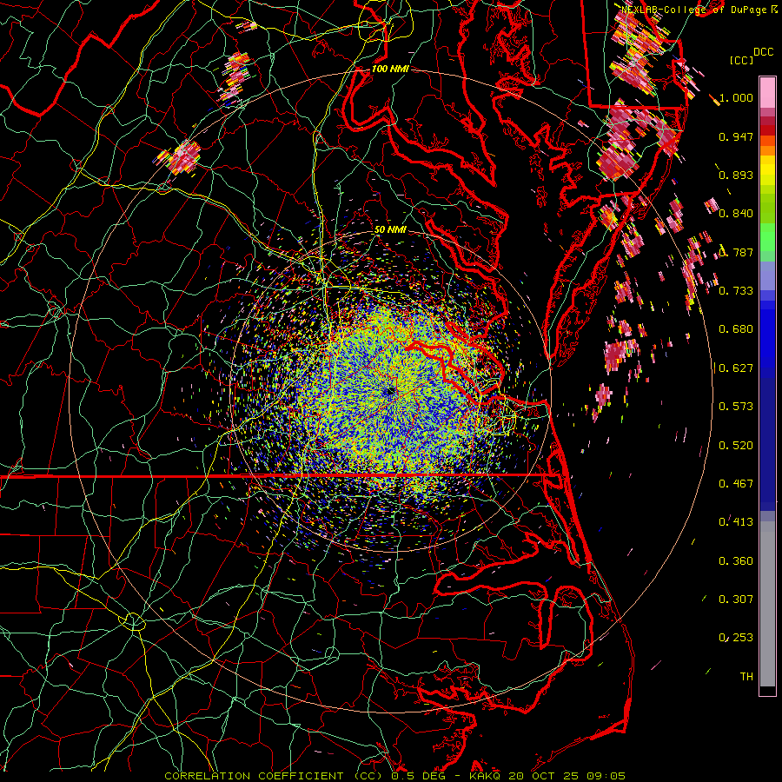
Task: Click CORRELATION COEFFICIENT in the footer caption
Action: (x=254, y=776)
